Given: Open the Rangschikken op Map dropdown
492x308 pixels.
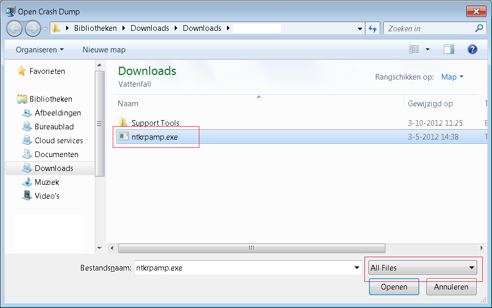Looking at the screenshot, I should point(452,77).
